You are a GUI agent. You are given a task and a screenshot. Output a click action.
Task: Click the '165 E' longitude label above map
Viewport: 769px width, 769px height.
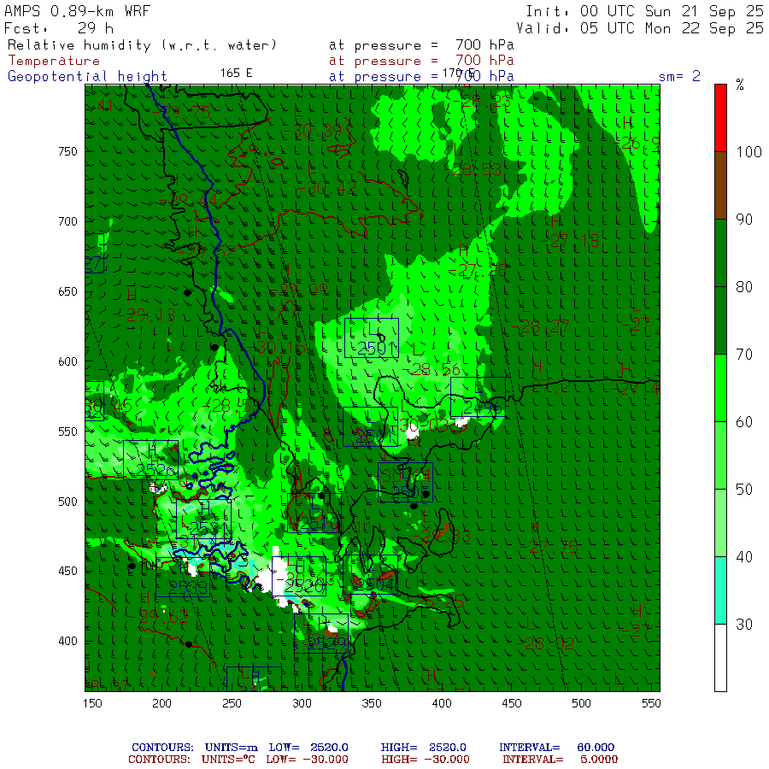click(x=236, y=73)
